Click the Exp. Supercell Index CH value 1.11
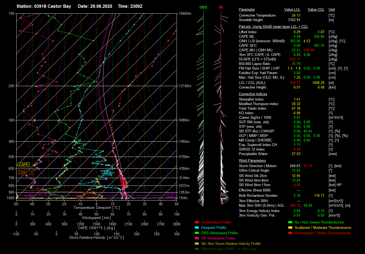The image size is (365, 254). pos(297,145)
